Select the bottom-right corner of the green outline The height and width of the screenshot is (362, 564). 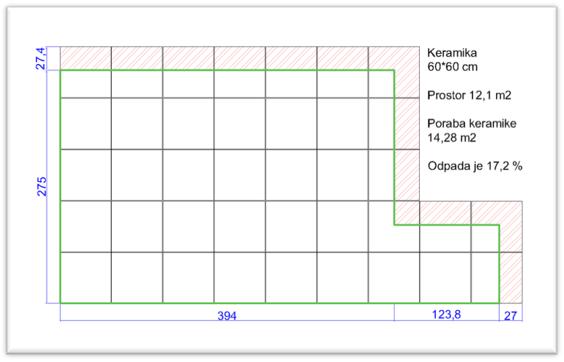pos(499,303)
